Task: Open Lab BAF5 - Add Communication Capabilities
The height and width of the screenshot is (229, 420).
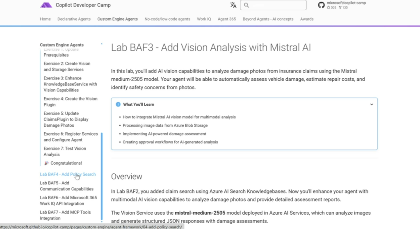Action: click(x=66, y=186)
